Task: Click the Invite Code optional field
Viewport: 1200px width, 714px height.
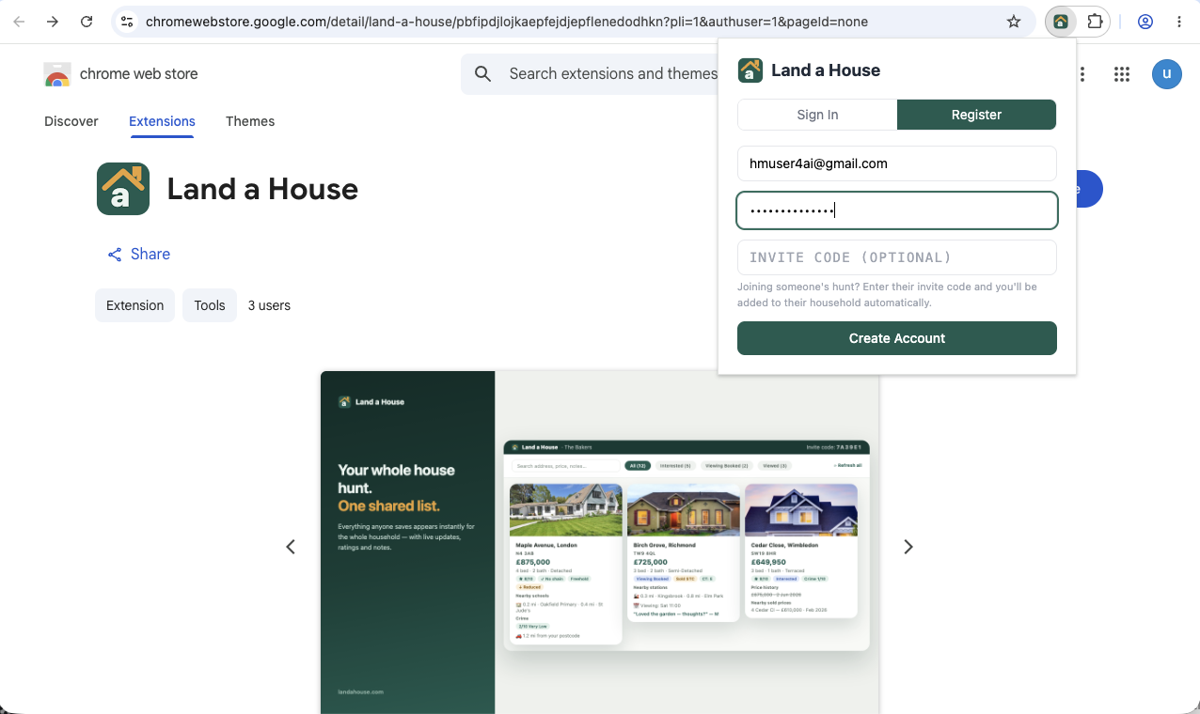Action: tap(897, 257)
